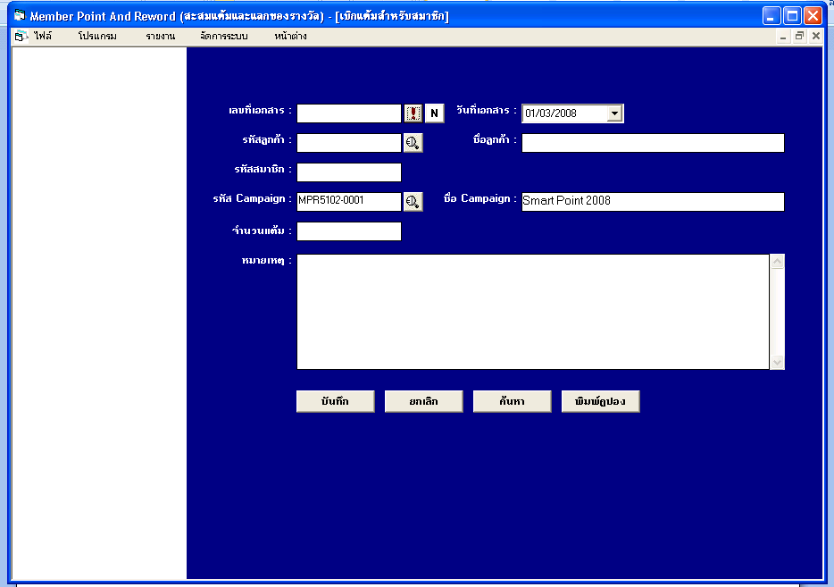Image resolution: width=834 pixels, height=587 pixels.
Task: Focus the เลขที่เอกสาร document number field
Action: (349, 113)
